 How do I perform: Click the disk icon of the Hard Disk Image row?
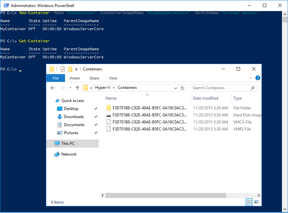click(109, 115)
